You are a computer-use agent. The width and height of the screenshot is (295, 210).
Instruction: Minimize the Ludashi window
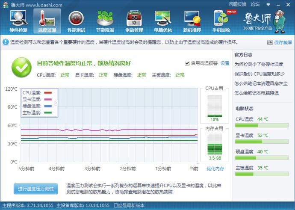tap(278, 5)
